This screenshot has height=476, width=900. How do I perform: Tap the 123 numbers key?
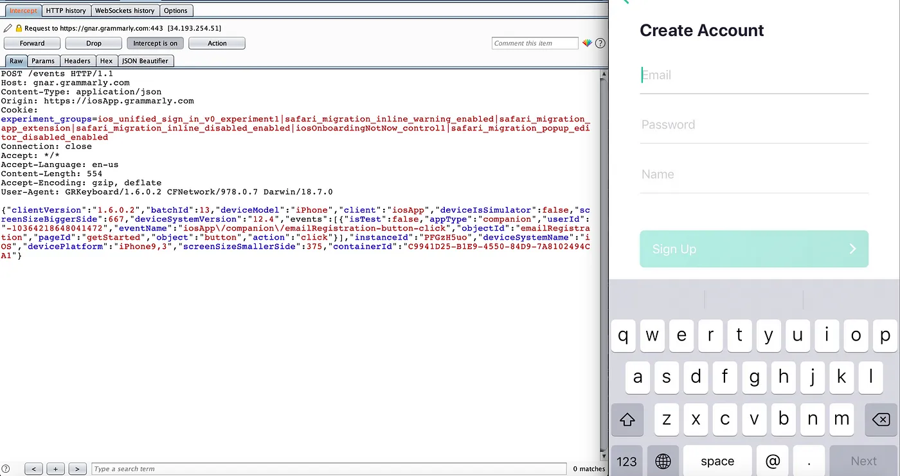click(x=627, y=461)
